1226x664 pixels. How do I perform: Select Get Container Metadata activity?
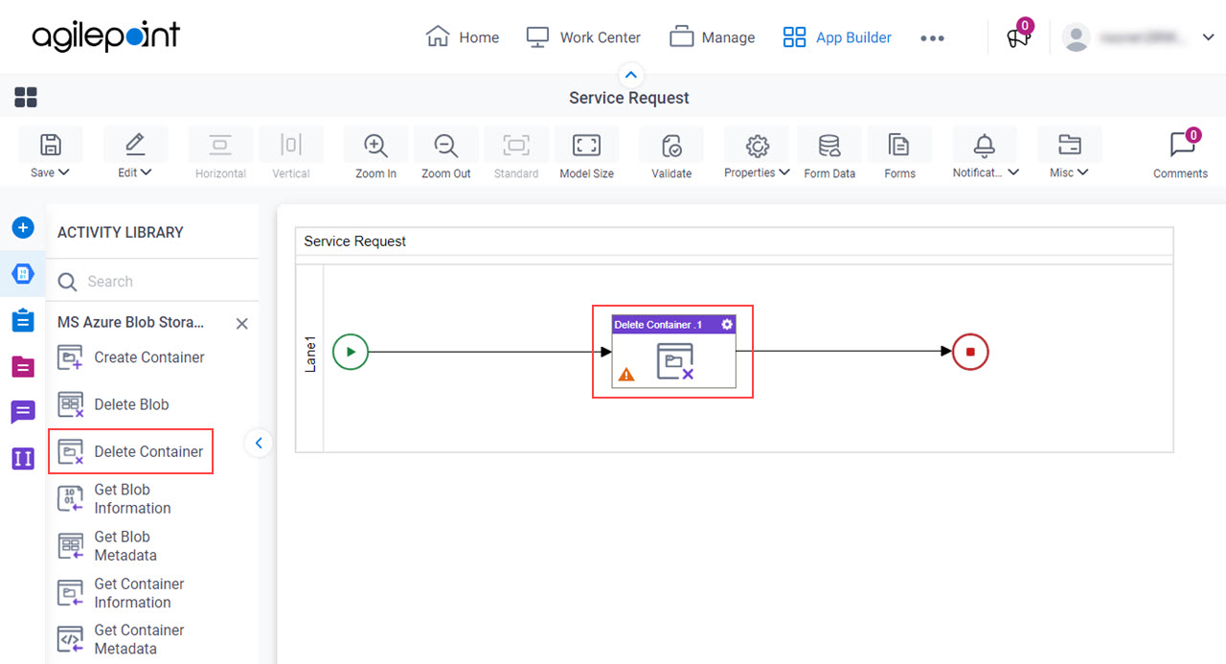click(121, 639)
